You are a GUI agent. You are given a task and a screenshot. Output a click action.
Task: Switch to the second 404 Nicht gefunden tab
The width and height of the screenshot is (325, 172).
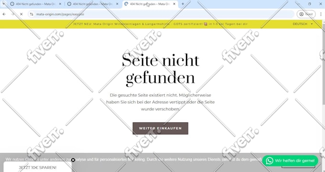point(92,4)
